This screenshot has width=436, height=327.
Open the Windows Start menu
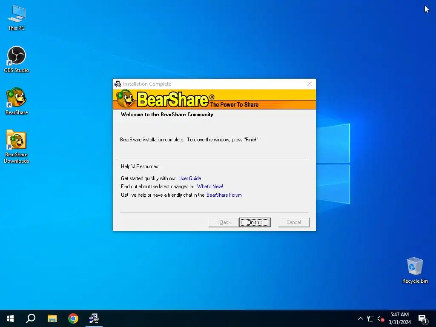10,318
